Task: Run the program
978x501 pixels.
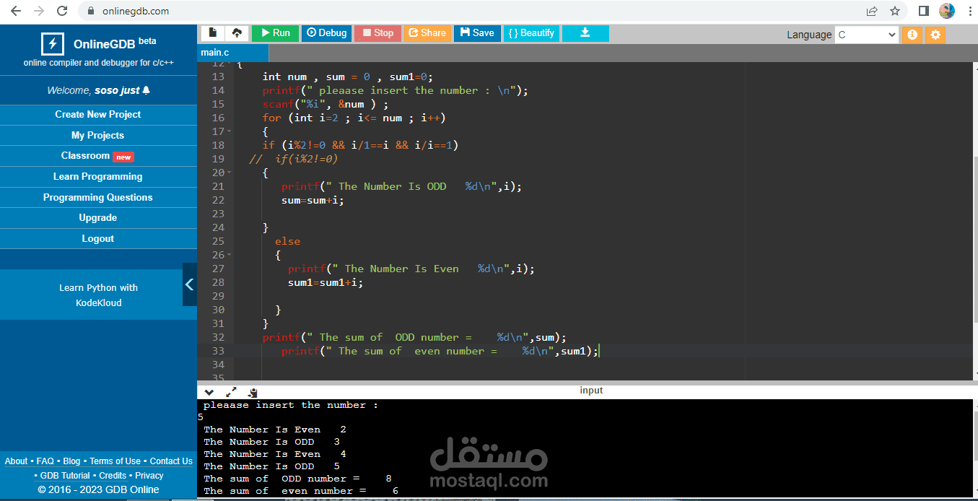Action: [275, 33]
